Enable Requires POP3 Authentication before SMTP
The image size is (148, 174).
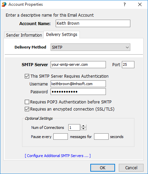pos(27,102)
